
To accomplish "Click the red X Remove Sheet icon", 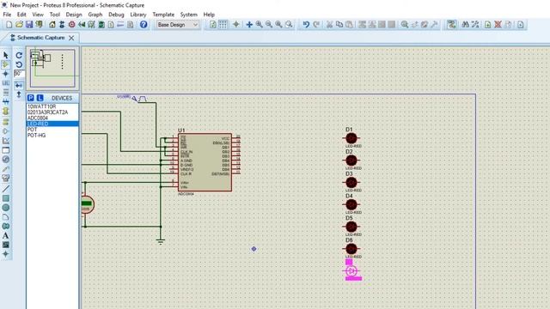I will 498,25.
